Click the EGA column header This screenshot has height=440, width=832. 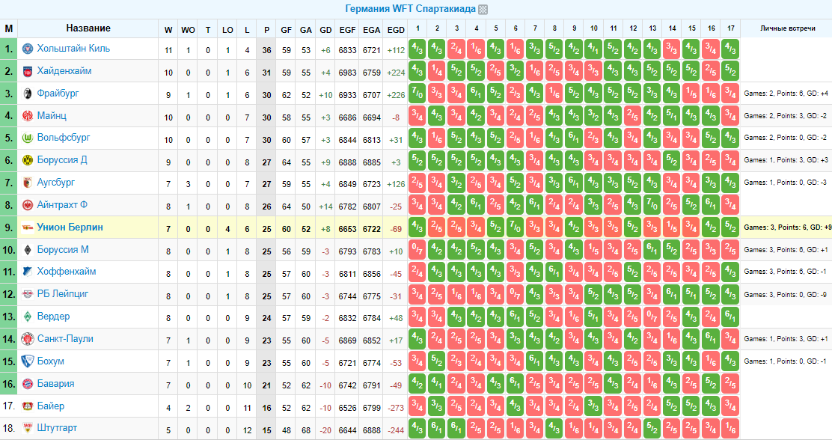pos(371,30)
